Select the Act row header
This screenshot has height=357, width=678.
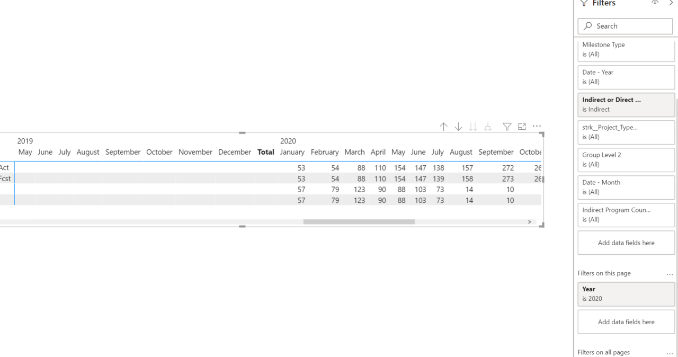(x=5, y=167)
